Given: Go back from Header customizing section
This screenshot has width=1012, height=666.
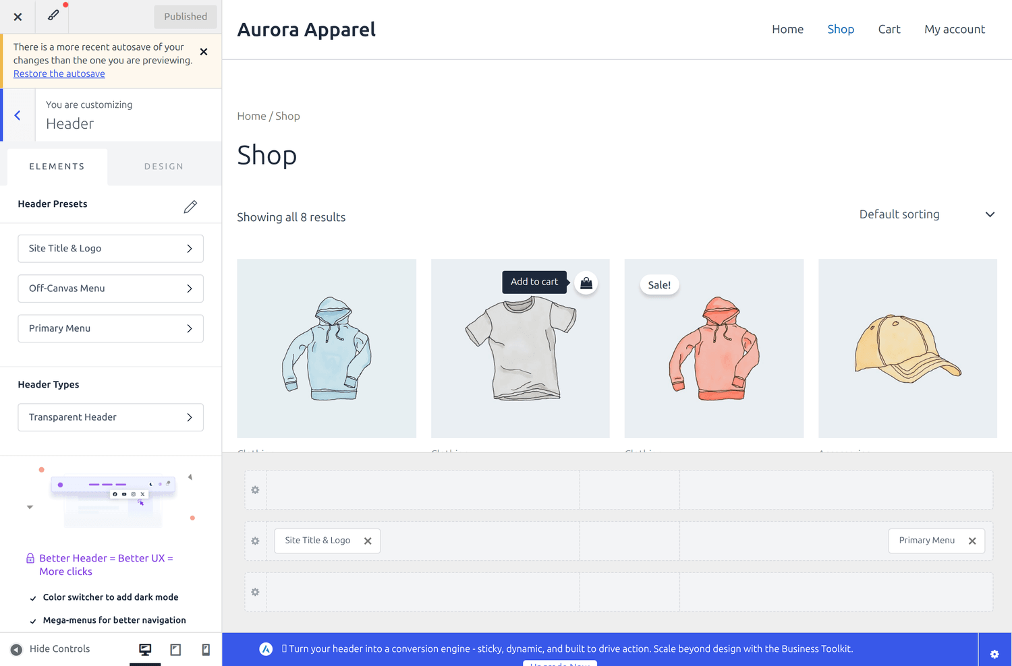Looking at the screenshot, I should tap(18, 115).
